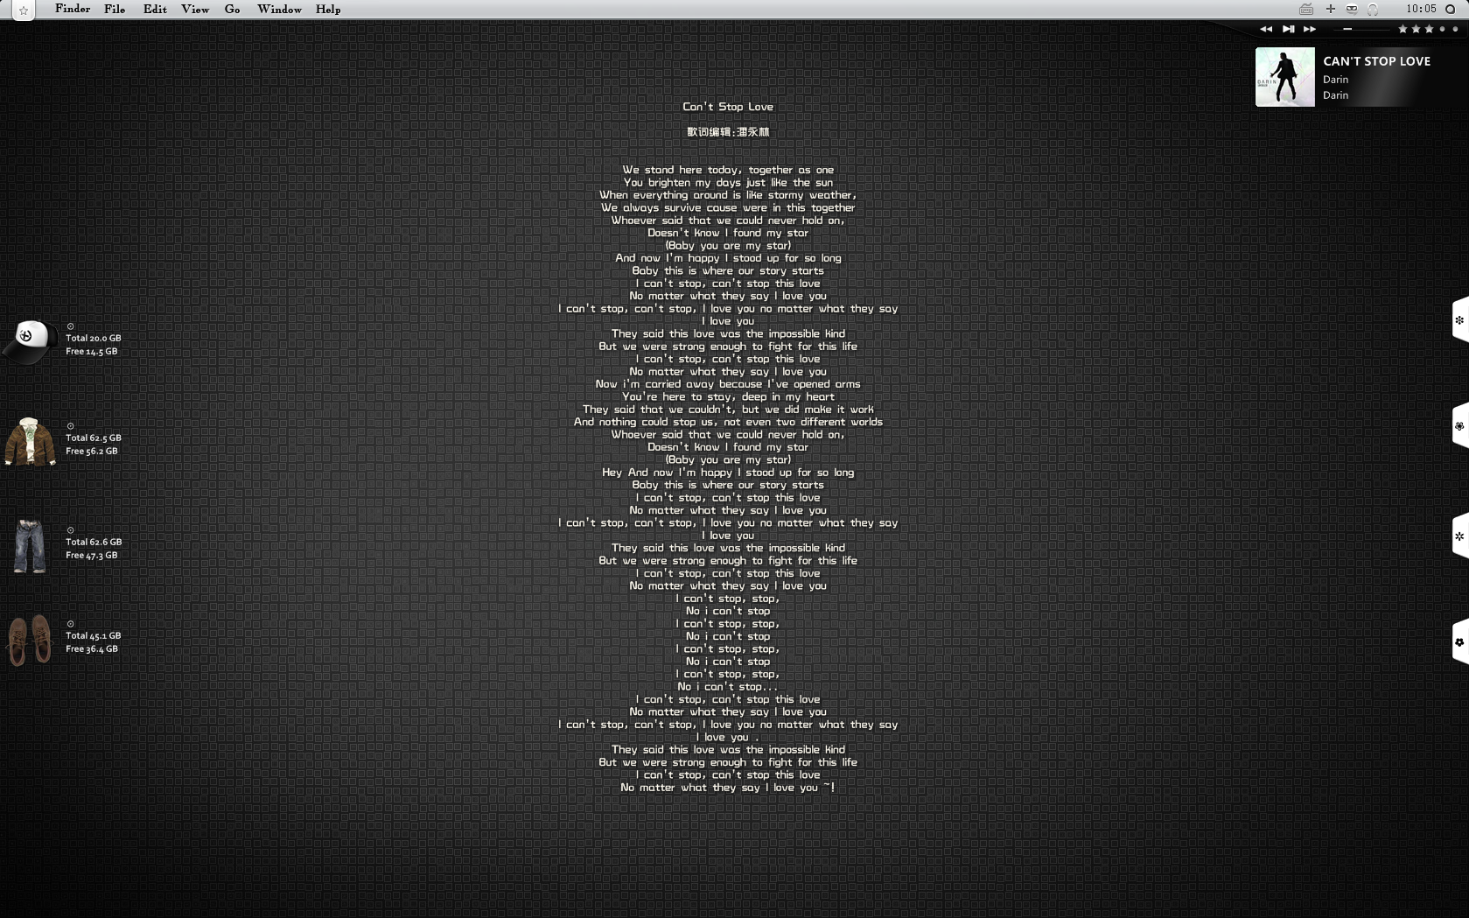Rate the song five stars

1456,29
